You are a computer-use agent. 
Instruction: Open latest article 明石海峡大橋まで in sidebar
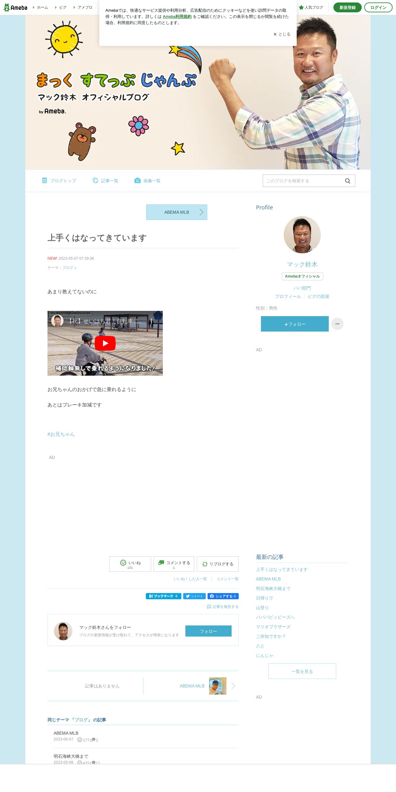[x=273, y=588]
